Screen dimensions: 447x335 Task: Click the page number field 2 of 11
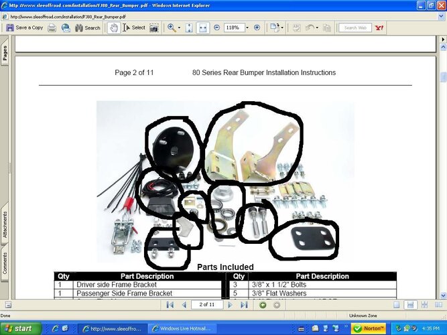(x=206, y=305)
